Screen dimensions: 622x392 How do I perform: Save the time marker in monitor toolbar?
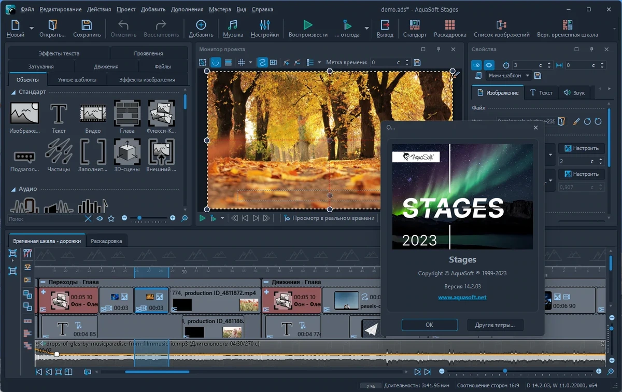point(417,62)
